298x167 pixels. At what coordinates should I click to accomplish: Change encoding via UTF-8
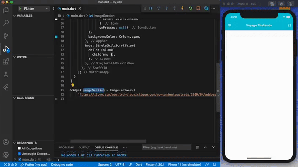point(120,165)
